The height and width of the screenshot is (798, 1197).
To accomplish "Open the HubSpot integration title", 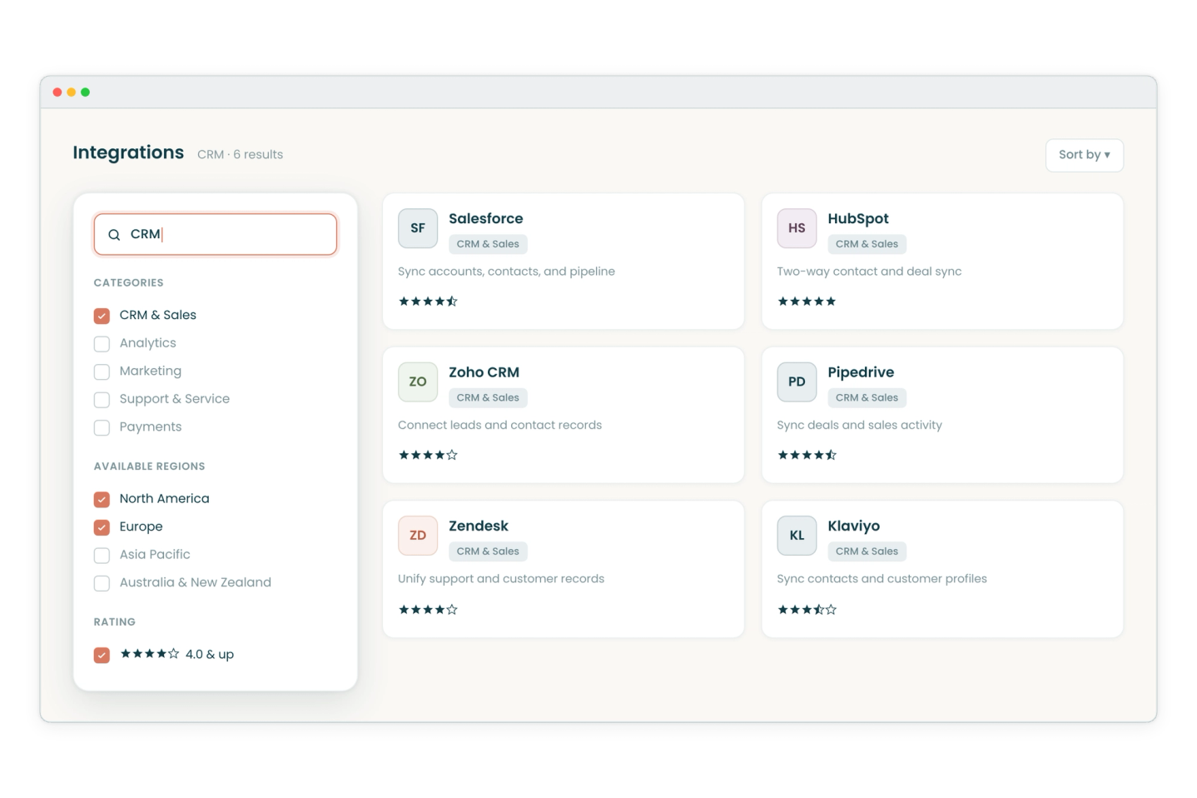I will (858, 218).
